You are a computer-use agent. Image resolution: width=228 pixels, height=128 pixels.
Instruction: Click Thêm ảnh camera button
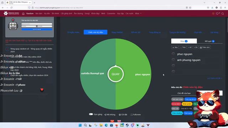point(205,47)
